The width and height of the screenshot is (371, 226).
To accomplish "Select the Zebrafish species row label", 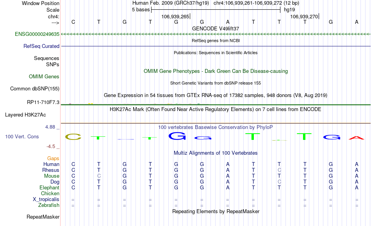I will 49,205.
